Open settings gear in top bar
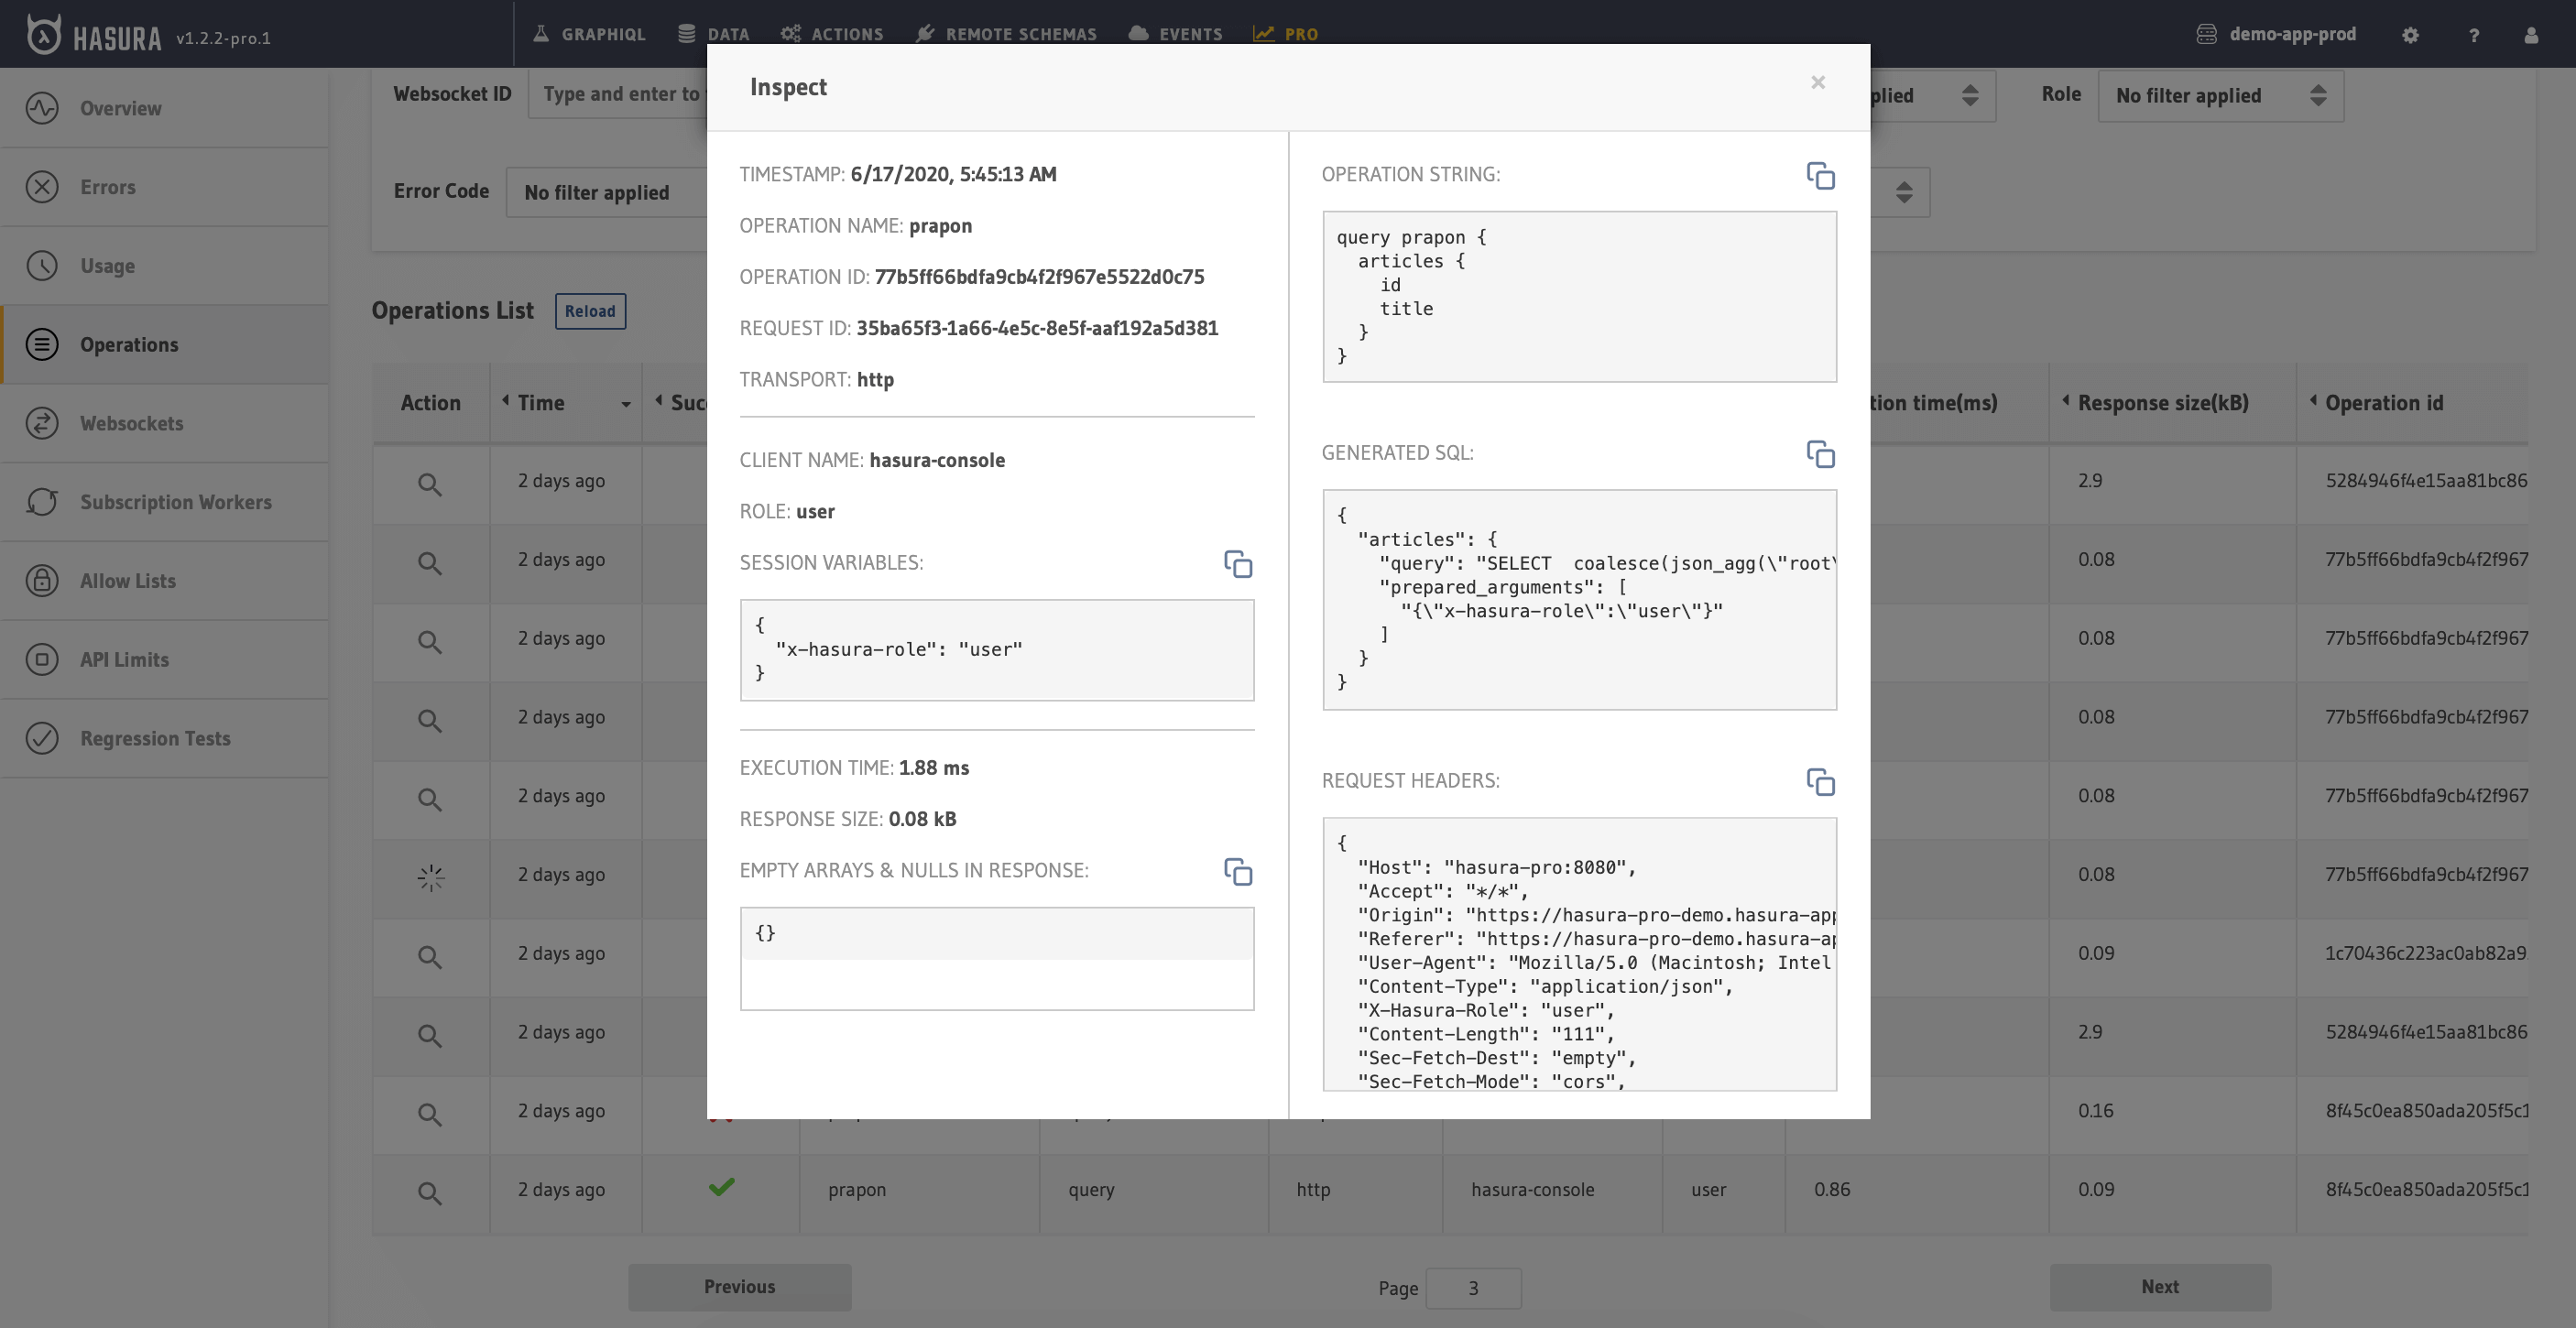This screenshot has width=2576, height=1328. (2410, 35)
